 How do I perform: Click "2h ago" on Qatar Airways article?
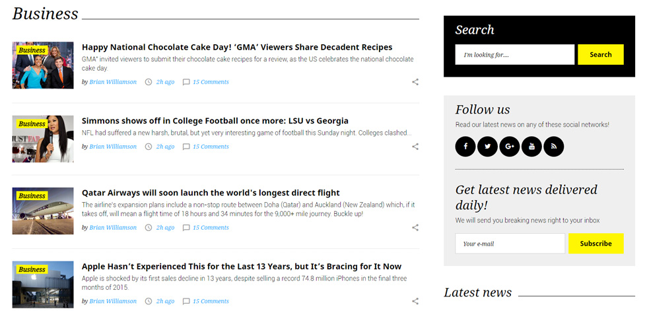click(165, 227)
